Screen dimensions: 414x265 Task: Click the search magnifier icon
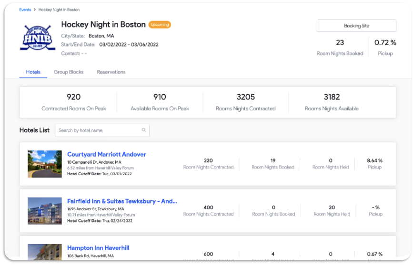(x=143, y=130)
